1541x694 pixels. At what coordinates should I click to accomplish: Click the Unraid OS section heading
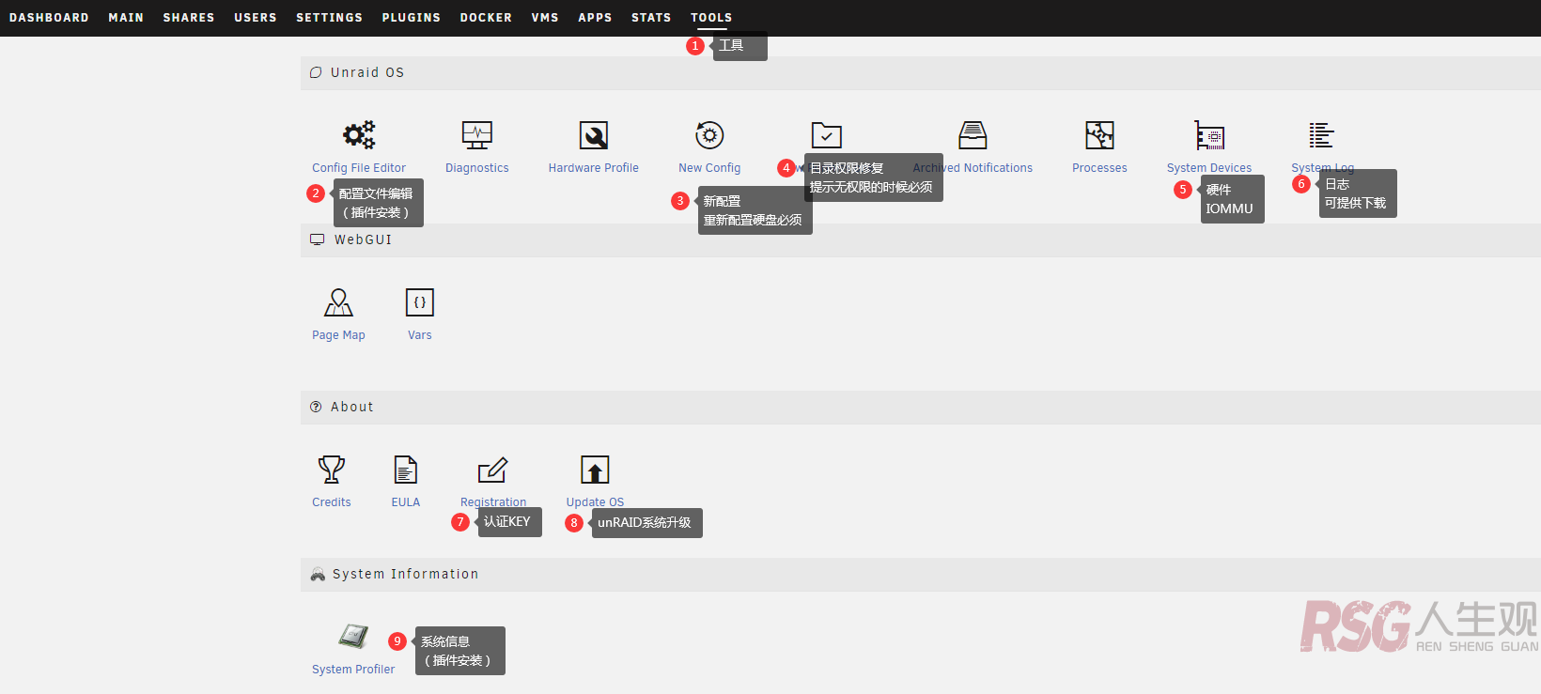[x=367, y=72]
